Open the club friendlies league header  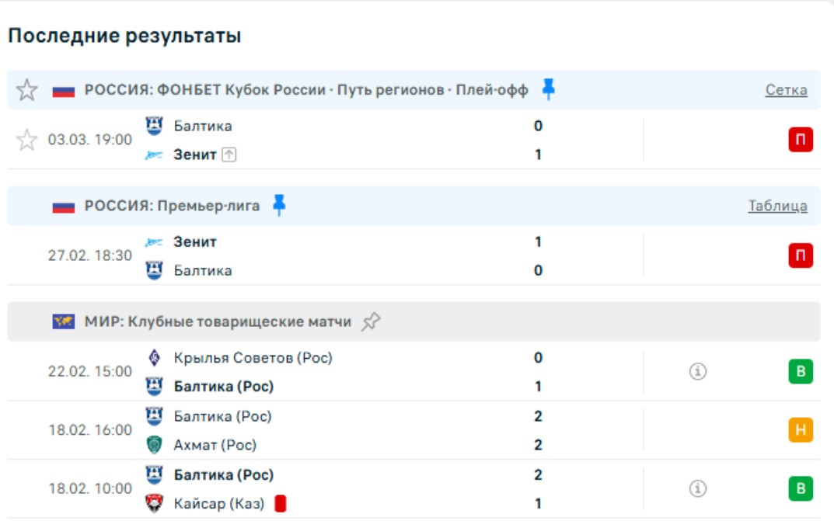tap(218, 321)
